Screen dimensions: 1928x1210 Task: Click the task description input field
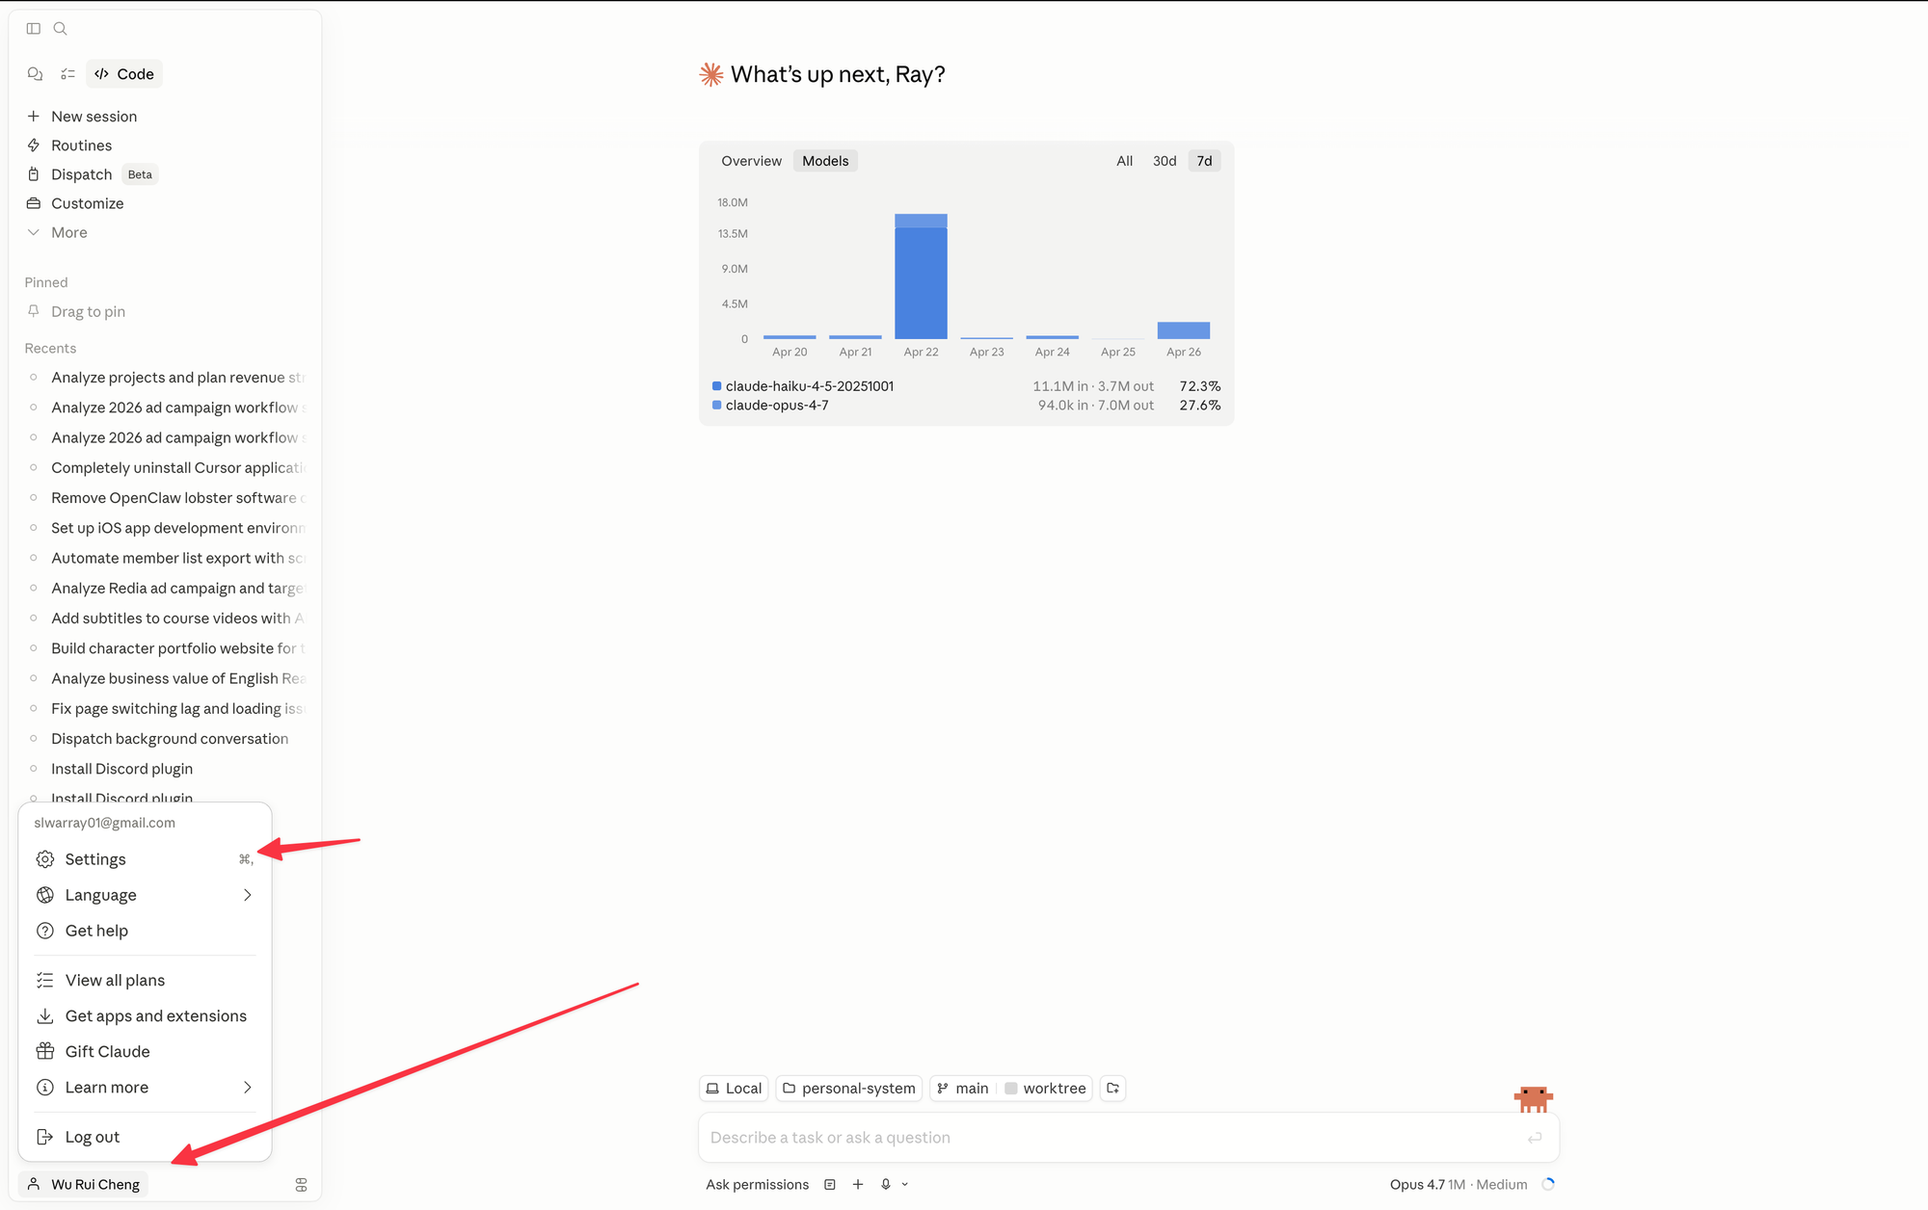(x=1109, y=1138)
